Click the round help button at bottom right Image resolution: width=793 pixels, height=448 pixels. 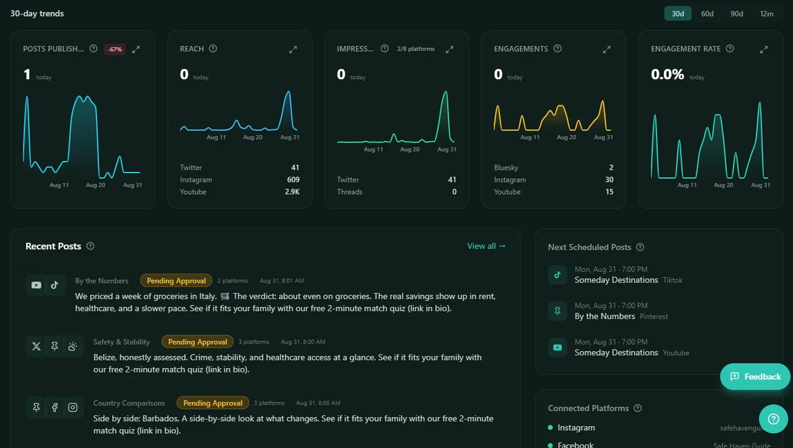click(x=773, y=419)
